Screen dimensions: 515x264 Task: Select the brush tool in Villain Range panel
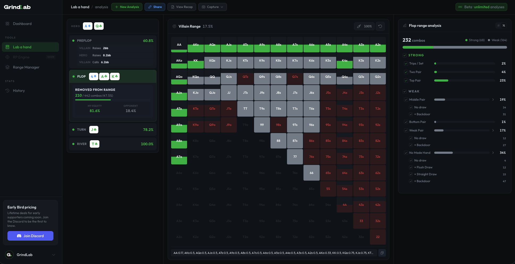click(359, 26)
